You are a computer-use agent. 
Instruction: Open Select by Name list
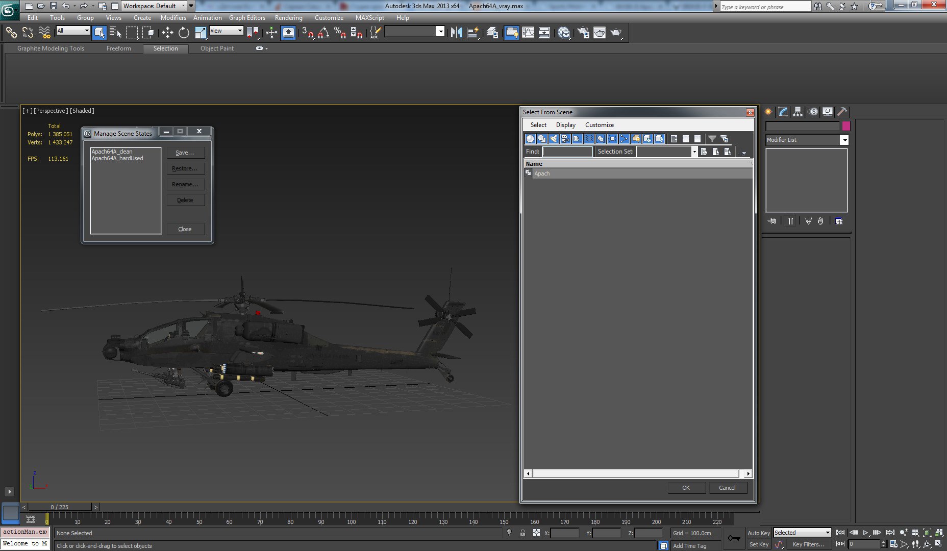(x=116, y=33)
